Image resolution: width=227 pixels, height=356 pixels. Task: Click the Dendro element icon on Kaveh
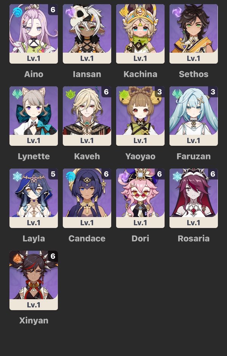click(70, 94)
